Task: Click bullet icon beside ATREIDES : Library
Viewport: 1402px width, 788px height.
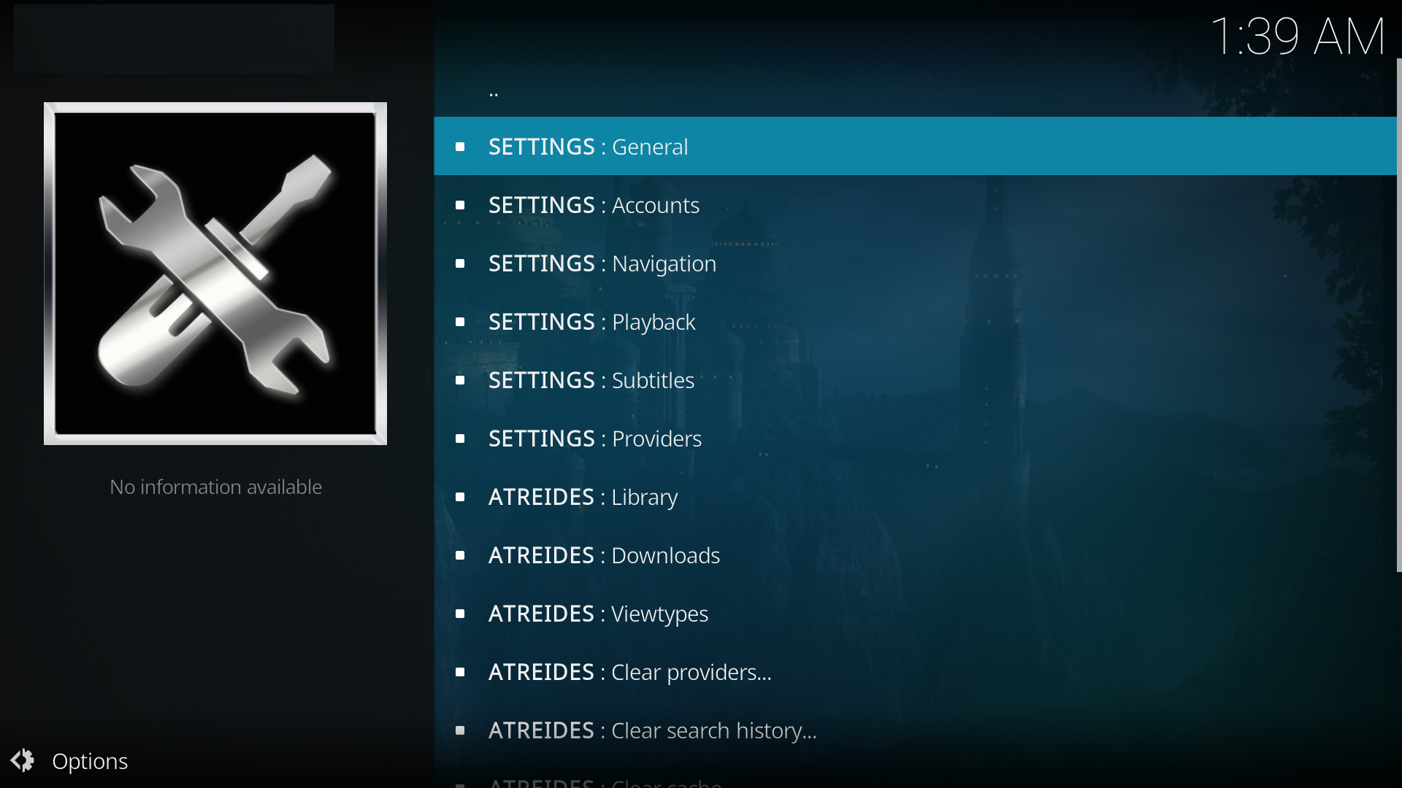Action: (x=460, y=497)
